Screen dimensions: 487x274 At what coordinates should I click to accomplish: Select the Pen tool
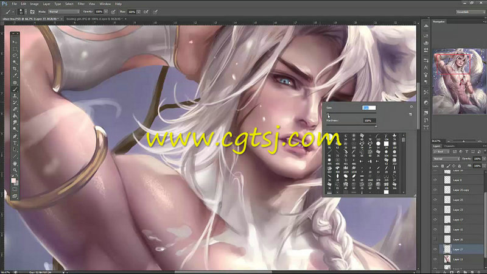click(x=15, y=136)
